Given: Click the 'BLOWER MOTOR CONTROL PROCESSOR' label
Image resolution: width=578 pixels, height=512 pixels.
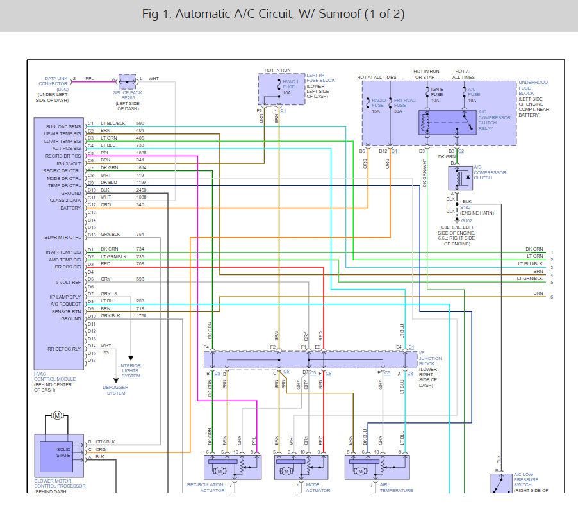Looking at the screenshot, I should [x=60, y=484].
